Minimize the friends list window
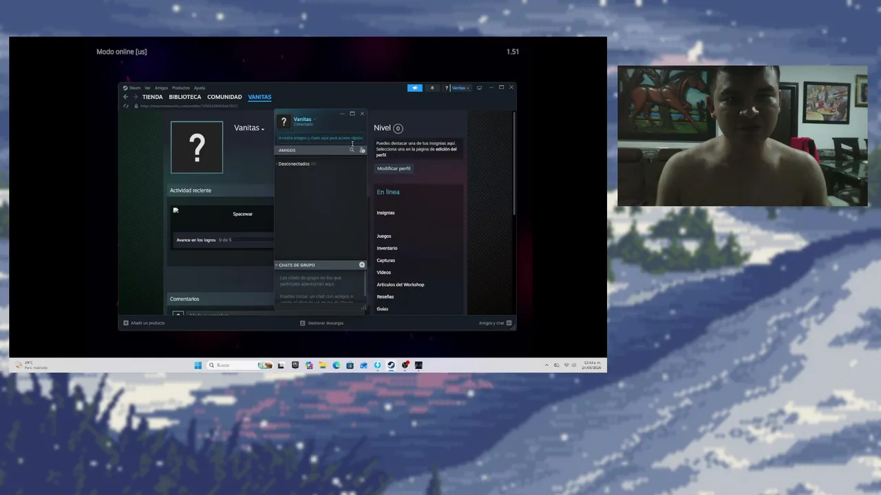The height and width of the screenshot is (495, 881). tap(342, 113)
